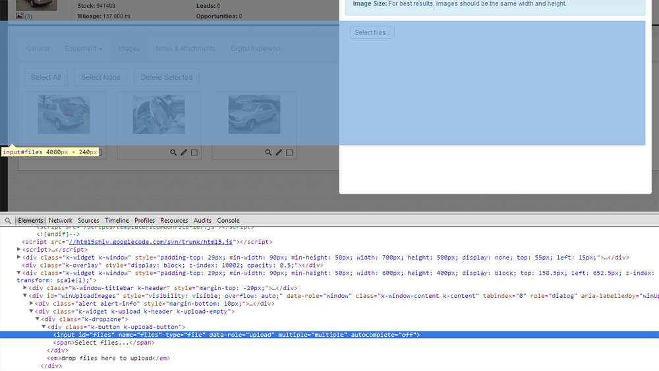Screen dimensions: 659x371
Task: Open the Digital Paperwork tab
Action: coord(256,49)
